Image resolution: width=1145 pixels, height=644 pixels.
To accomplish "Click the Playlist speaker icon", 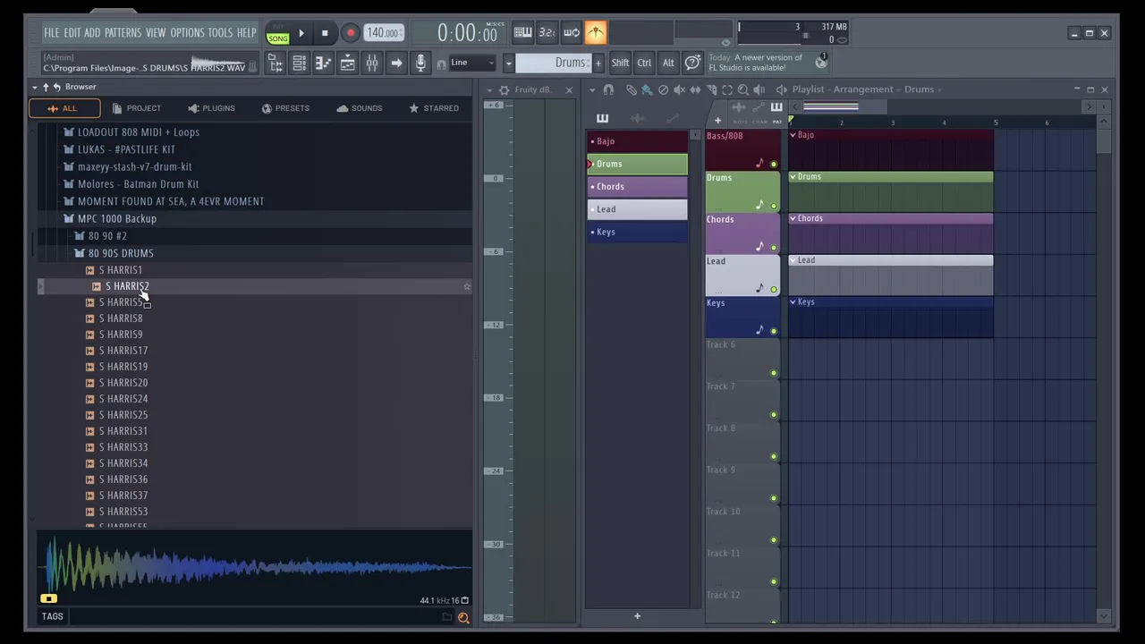I will (x=781, y=89).
